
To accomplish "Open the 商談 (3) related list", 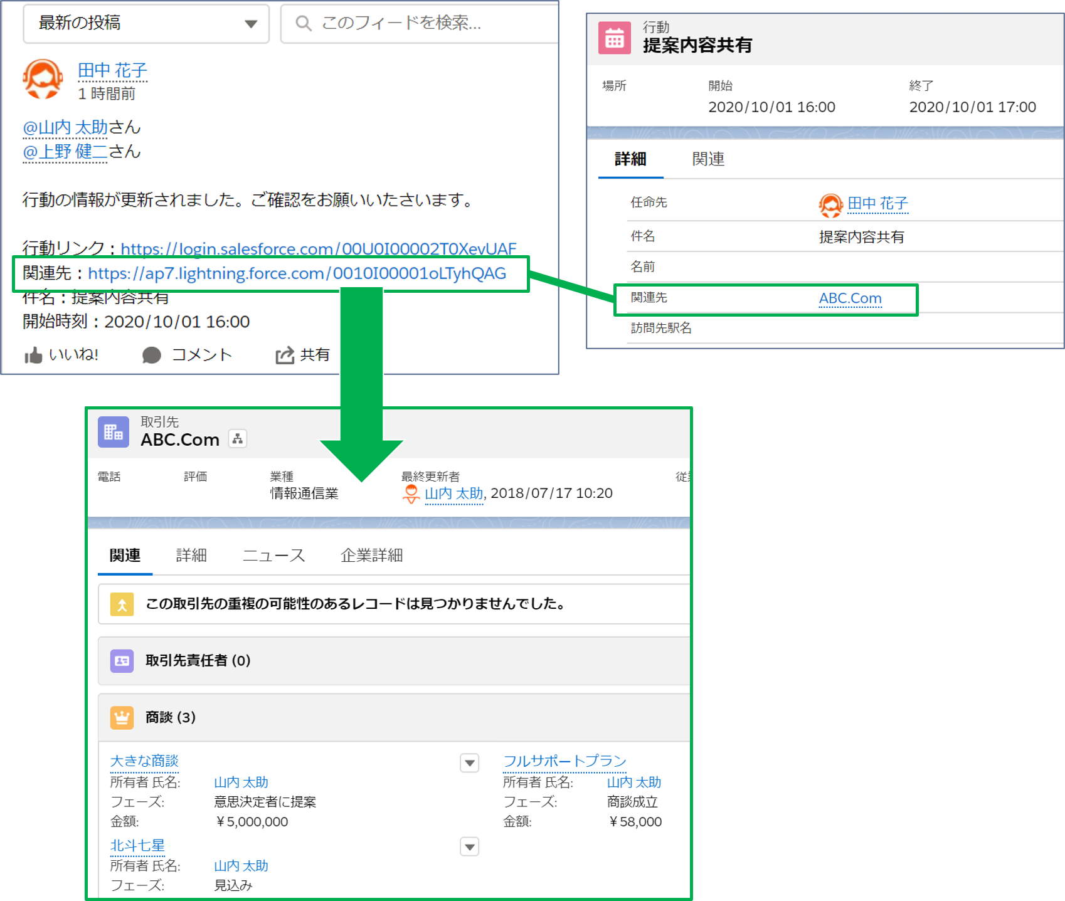I will tap(171, 717).
